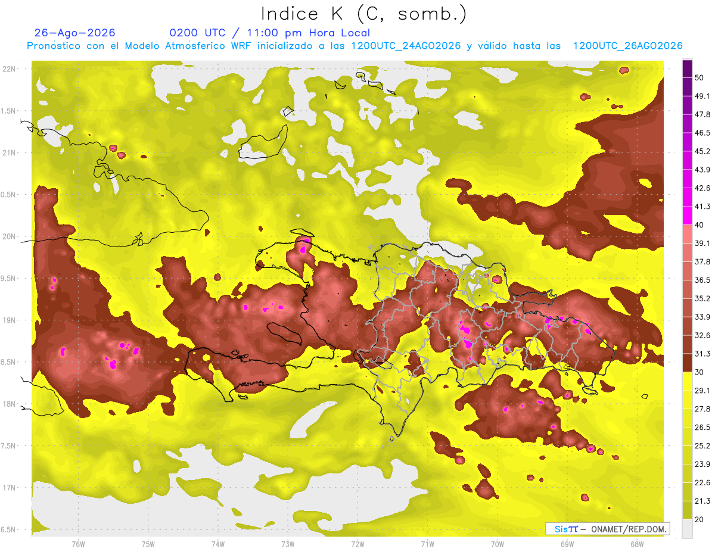
Task: Click the '29.1' colorbar label
Action: (702, 391)
